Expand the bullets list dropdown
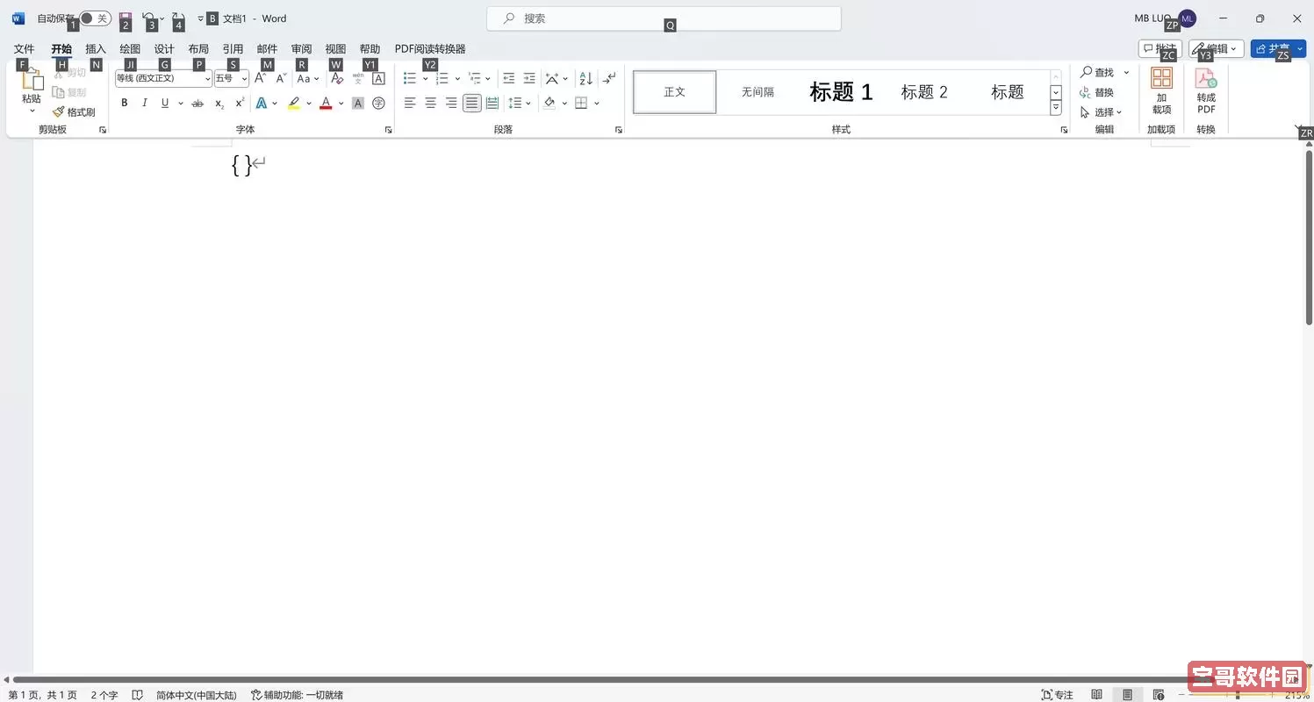The image size is (1314, 702). pyautogui.click(x=426, y=79)
